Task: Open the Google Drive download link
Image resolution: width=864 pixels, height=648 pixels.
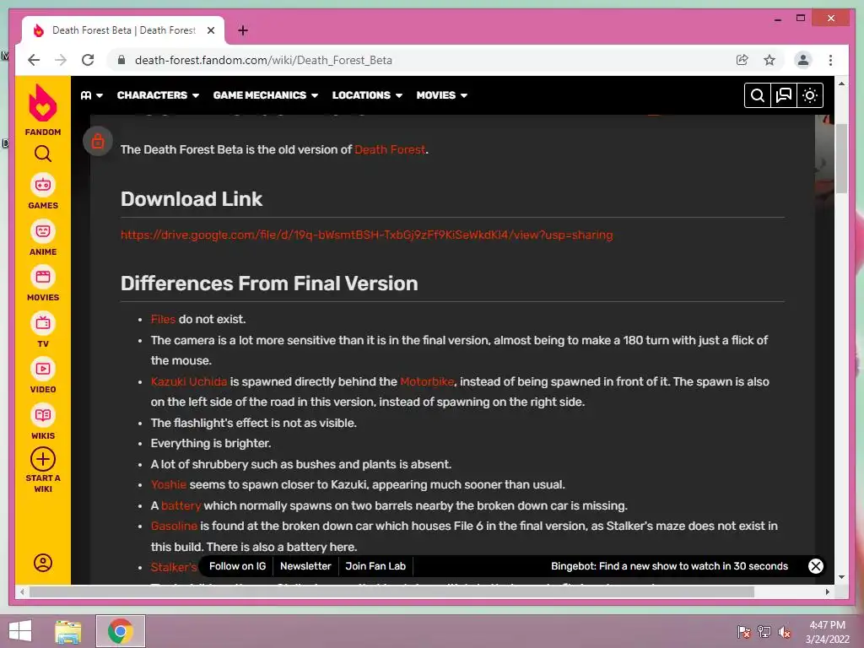Action: click(x=366, y=235)
